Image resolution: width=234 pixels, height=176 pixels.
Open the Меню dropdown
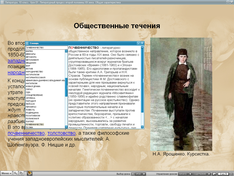click(x=6, y=173)
